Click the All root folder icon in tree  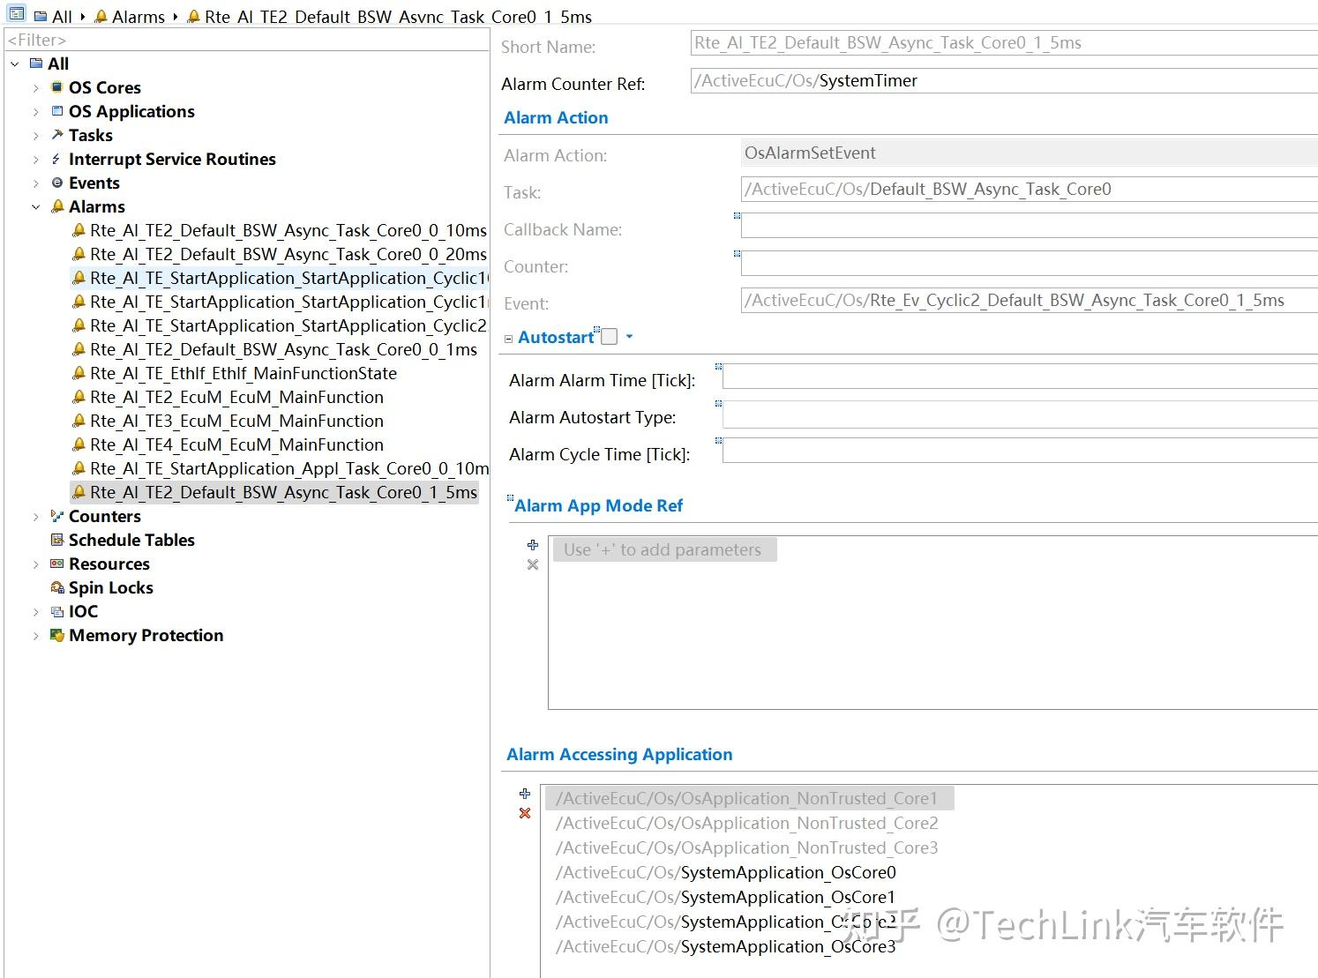36,63
